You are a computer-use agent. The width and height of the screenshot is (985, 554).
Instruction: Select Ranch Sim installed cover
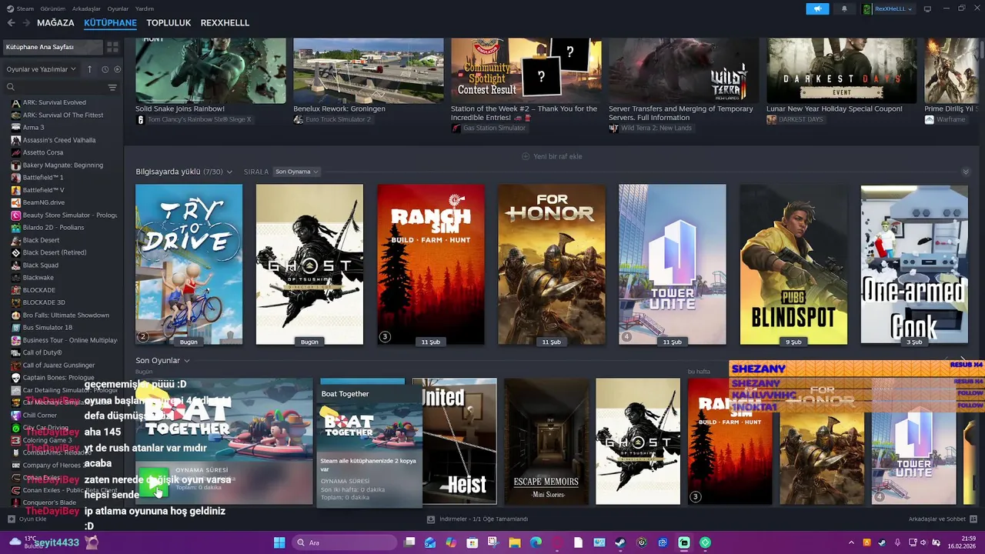click(x=431, y=264)
